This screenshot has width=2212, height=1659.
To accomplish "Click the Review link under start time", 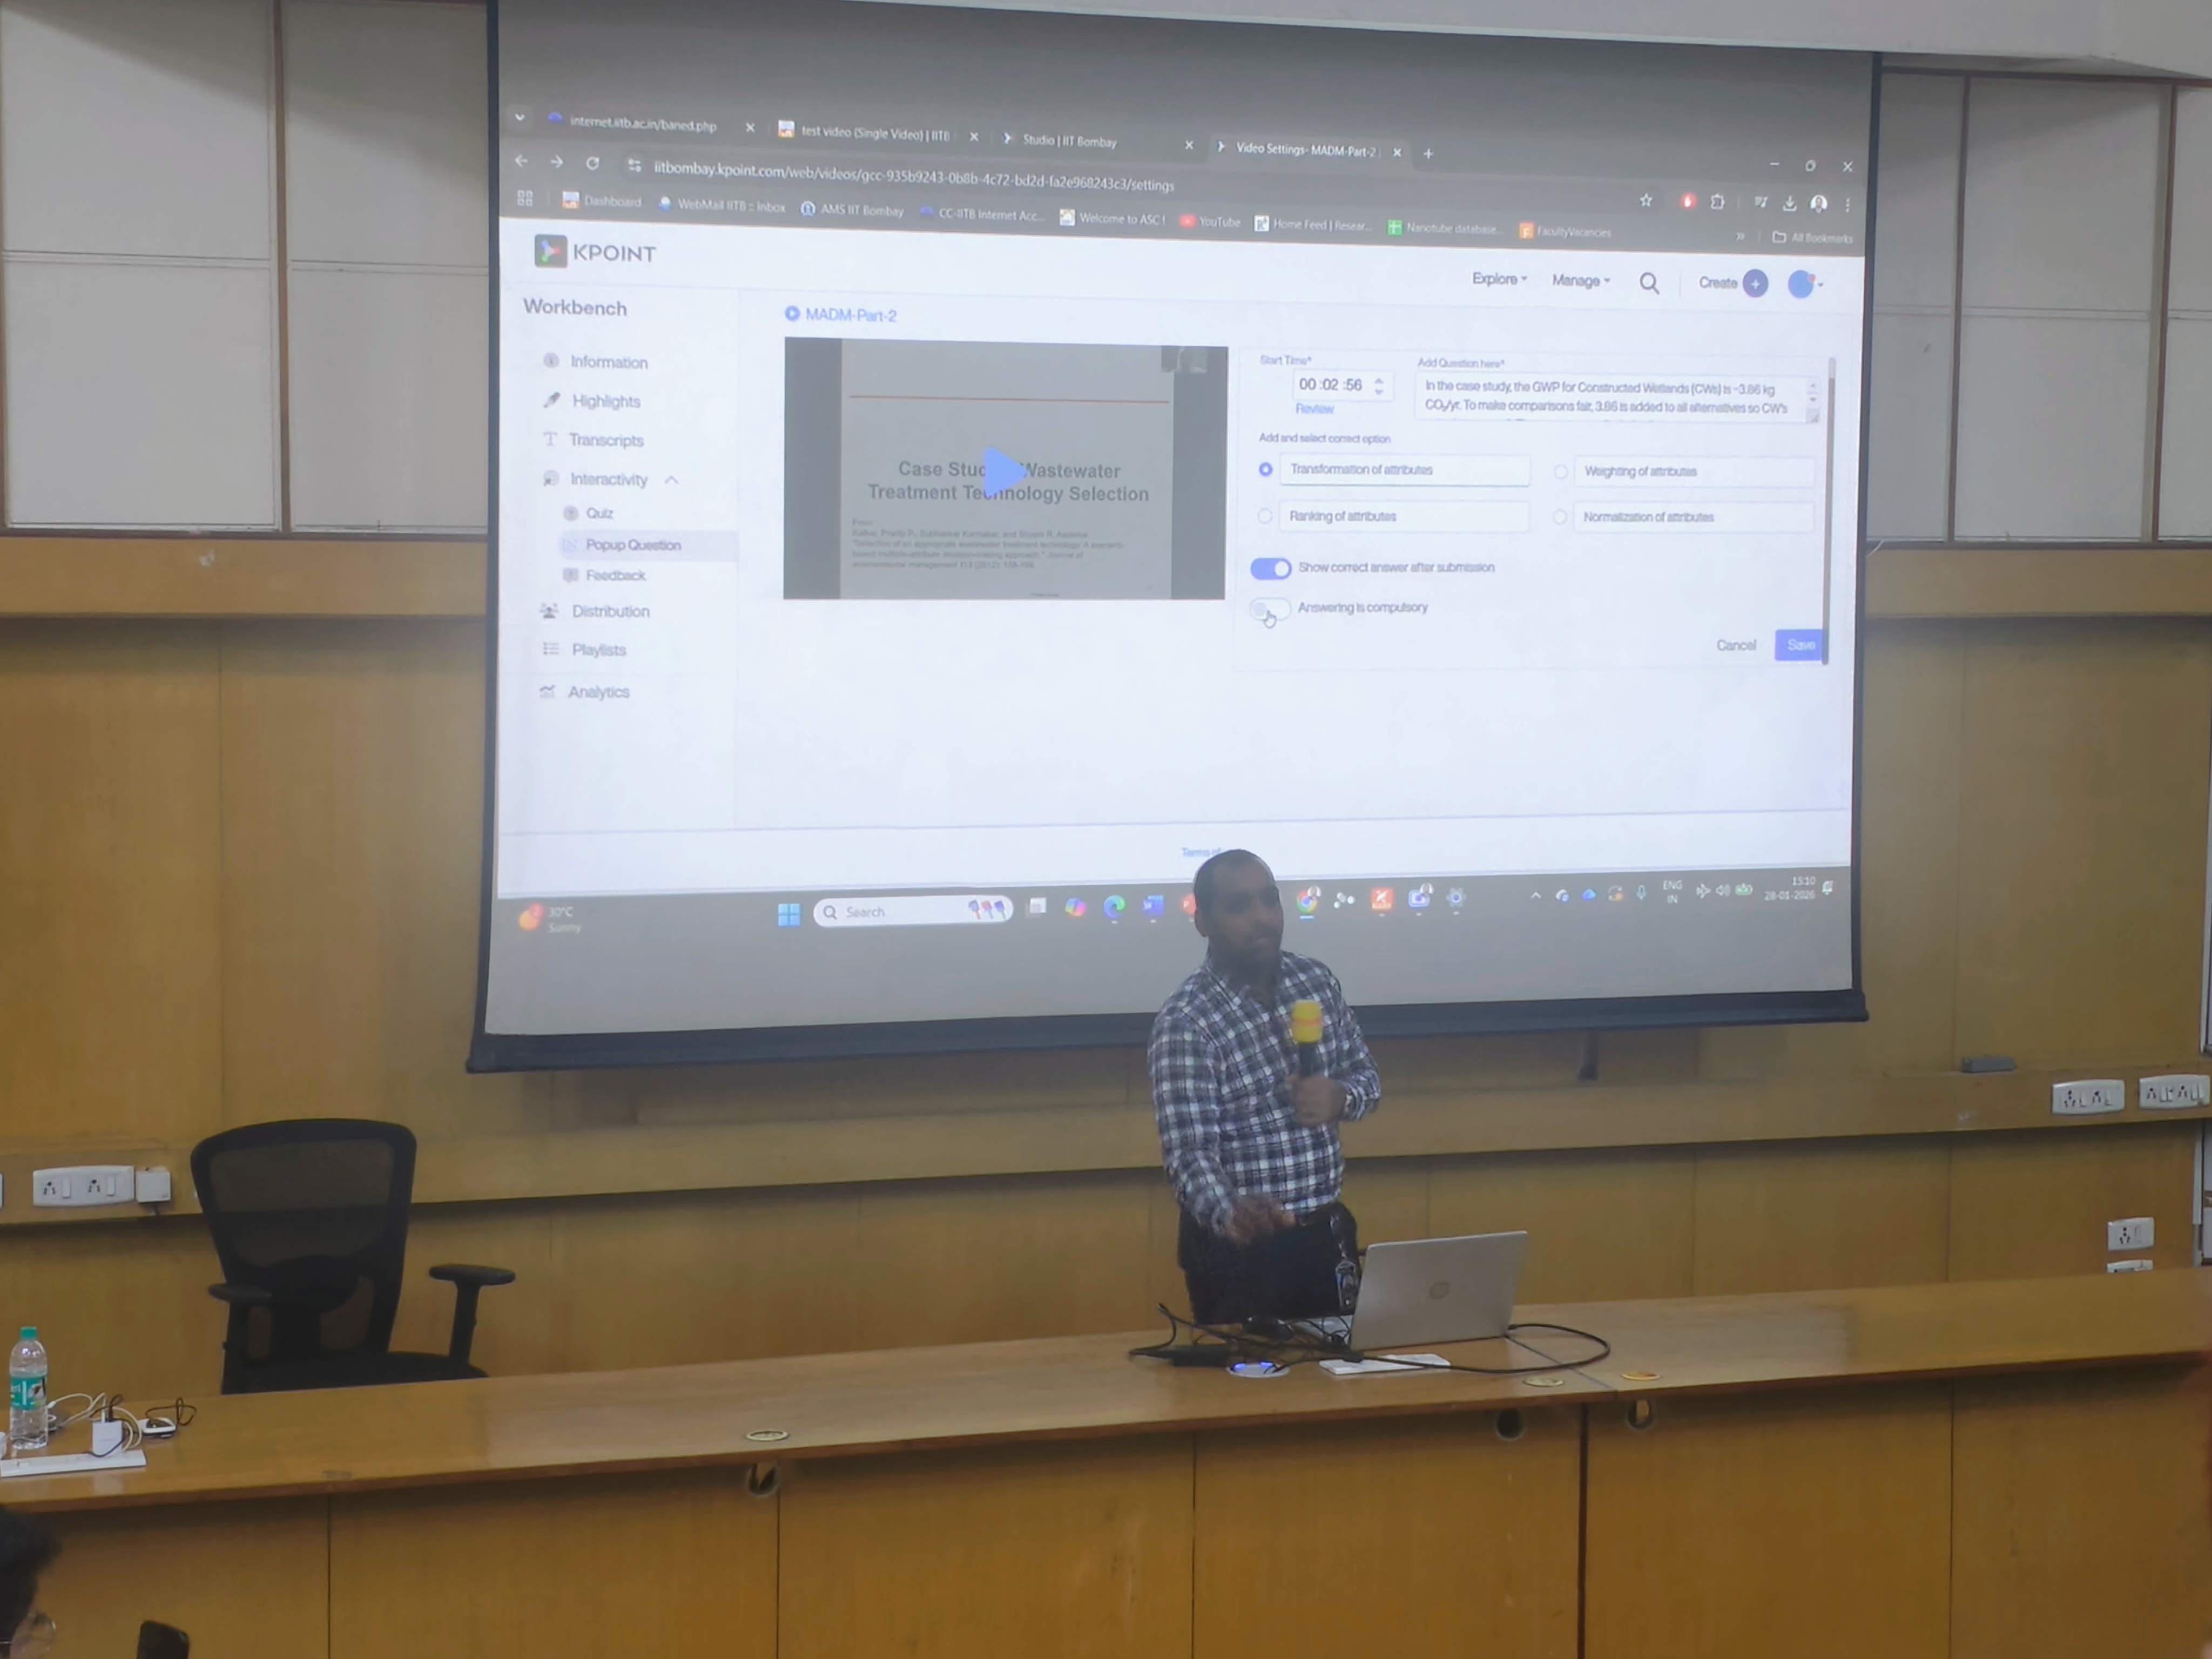I will 1314,409.
